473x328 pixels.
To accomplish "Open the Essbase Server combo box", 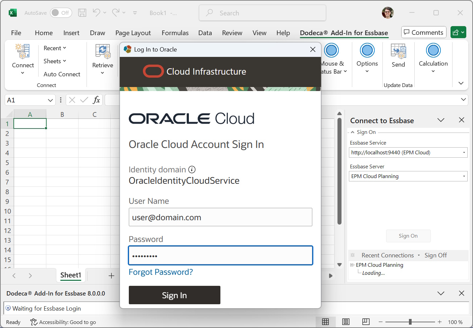I will coord(464,176).
